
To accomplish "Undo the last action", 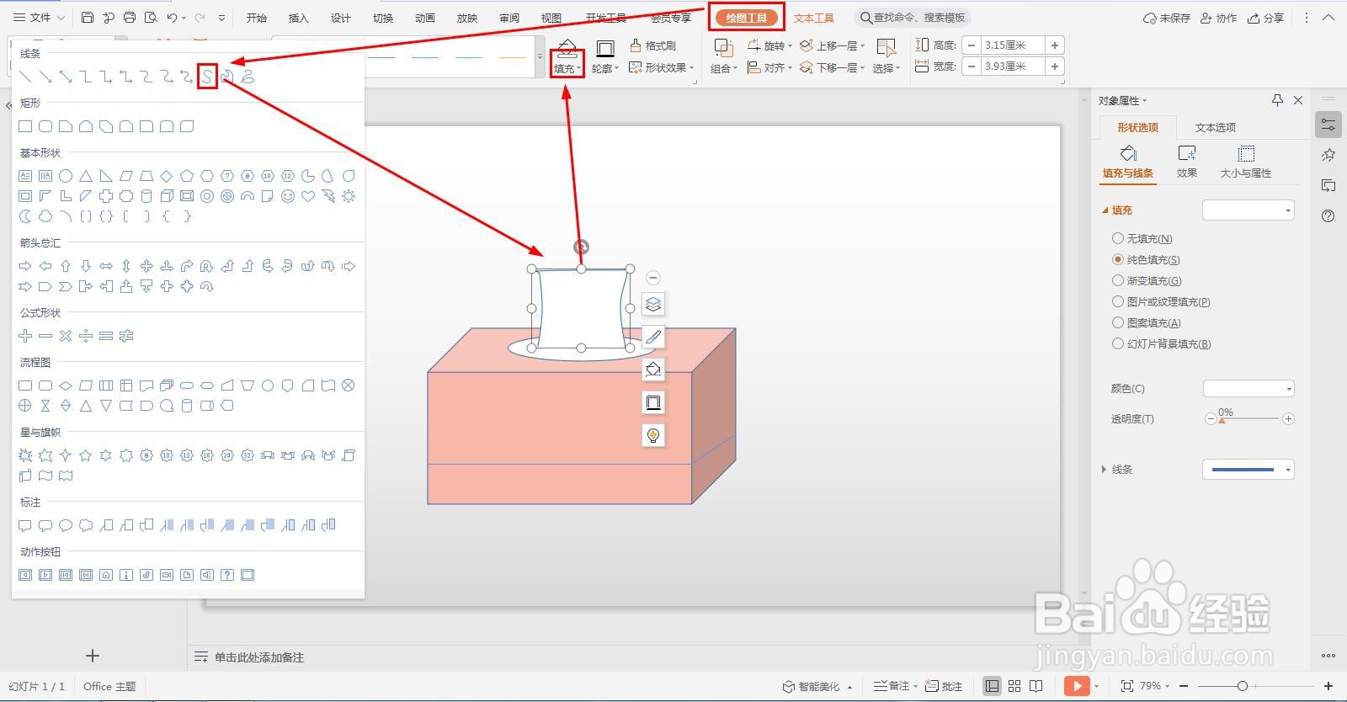I will click(173, 18).
